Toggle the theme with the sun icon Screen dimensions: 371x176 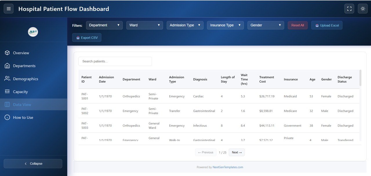point(363,8)
